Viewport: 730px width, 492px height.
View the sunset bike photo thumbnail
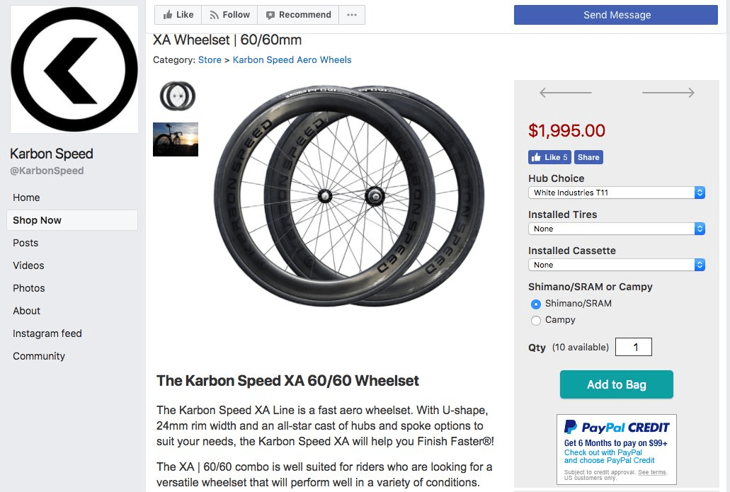point(175,139)
